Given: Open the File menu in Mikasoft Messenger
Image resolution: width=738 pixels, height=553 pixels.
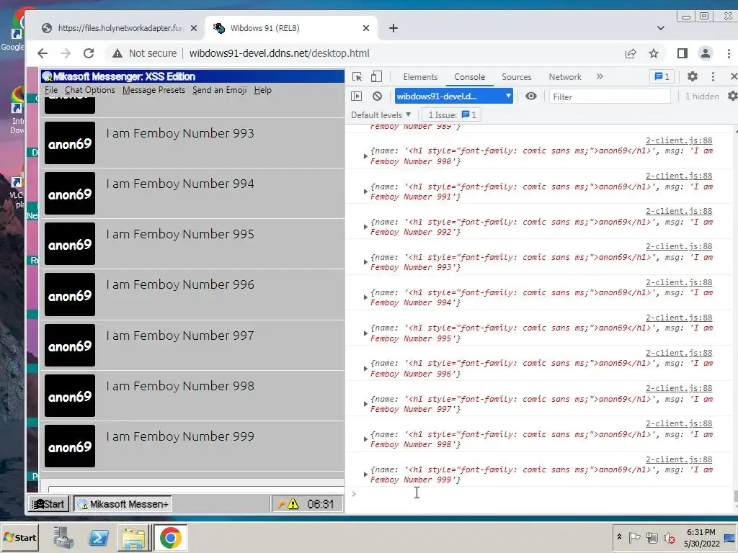Looking at the screenshot, I should tap(51, 90).
